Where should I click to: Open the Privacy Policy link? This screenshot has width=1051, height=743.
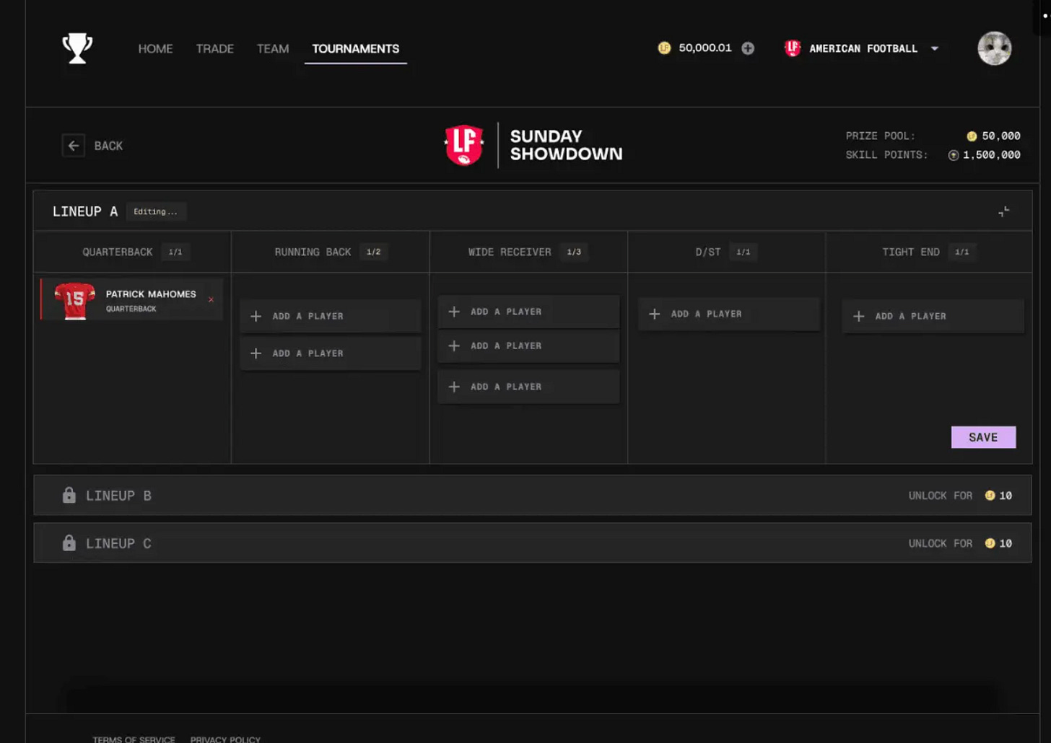225,739
